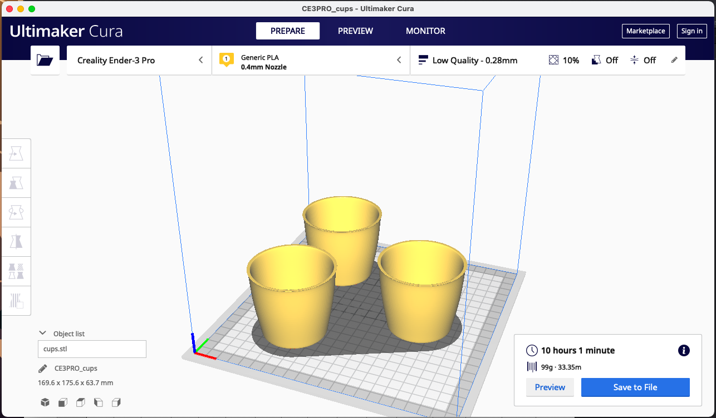Screen dimensions: 716x418
Task: Click the macOS yellow minimize button
Action: click(x=21, y=9)
